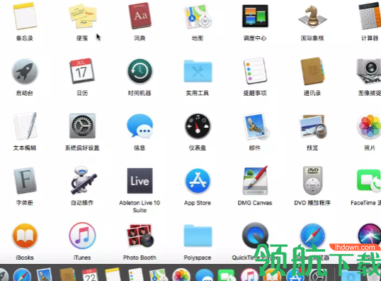The height and width of the screenshot is (281, 381).
Task: Select the 照片 Photos icon in folder
Action: [x=370, y=126]
